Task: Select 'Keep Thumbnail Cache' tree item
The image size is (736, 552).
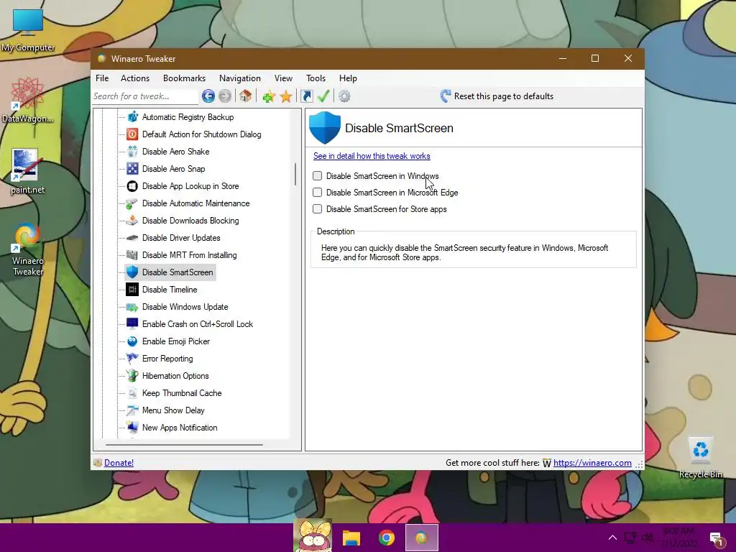Action: (182, 393)
